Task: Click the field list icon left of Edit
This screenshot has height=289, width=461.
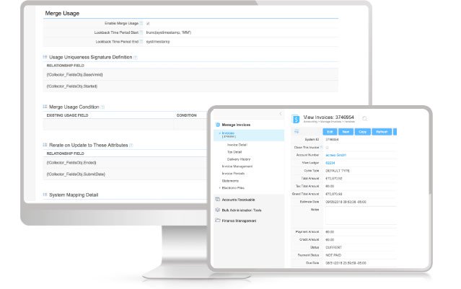Action: pos(297,132)
